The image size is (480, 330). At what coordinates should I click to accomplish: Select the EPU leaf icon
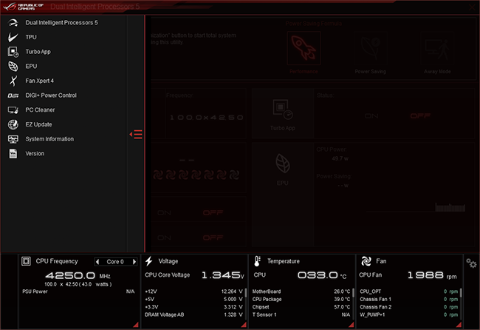[x=13, y=67]
